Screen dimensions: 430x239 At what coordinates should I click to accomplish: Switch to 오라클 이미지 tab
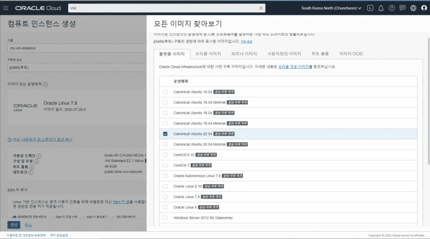pos(208,54)
